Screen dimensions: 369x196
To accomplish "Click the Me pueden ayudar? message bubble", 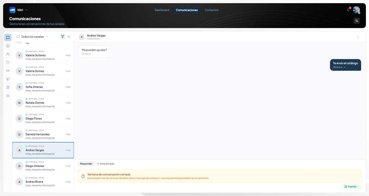I will [x=94, y=51].
